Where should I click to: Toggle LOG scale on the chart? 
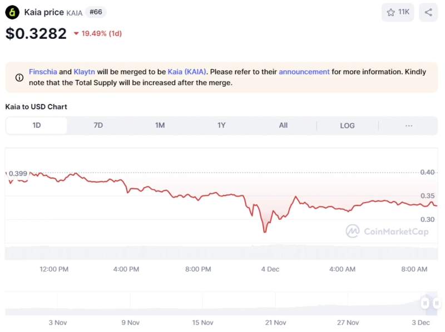[x=347, y=125]
